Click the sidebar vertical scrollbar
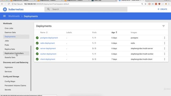The width and height of the screenshot is (171, 96). point(31,68)
